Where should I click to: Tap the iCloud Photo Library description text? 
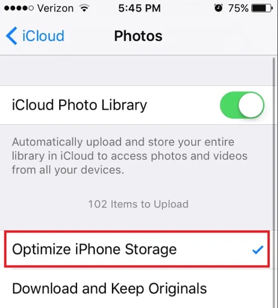pos(130,156)
